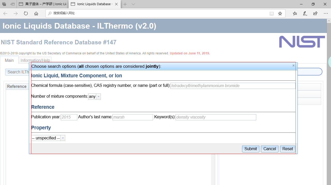The image size is (331, 185).
Task: Open browser settings and more menu
Action: click(326, 14)
